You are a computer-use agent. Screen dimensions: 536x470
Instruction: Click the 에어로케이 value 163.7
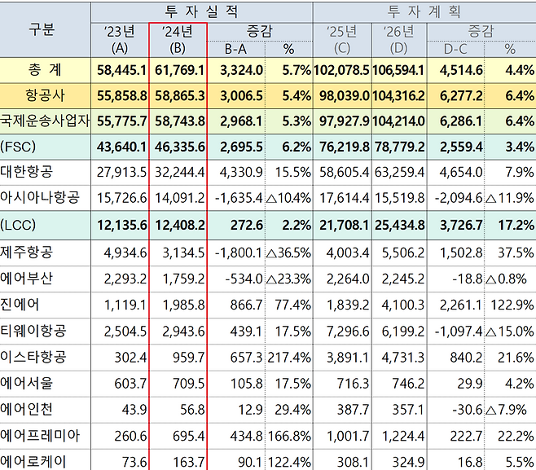pyautogui.click(x=188, y=462)
